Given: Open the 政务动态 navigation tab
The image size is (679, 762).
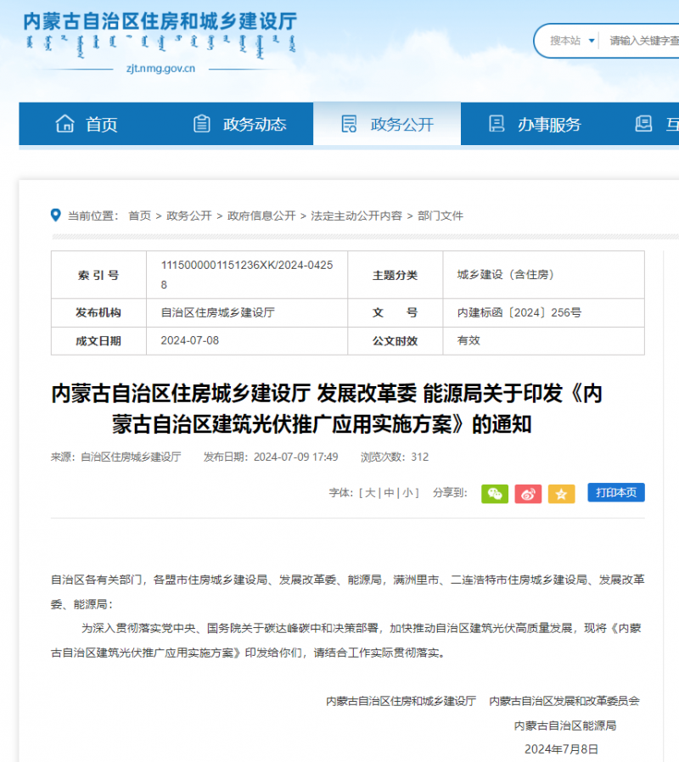Looking at the screenshot, I should click(254, 125).
